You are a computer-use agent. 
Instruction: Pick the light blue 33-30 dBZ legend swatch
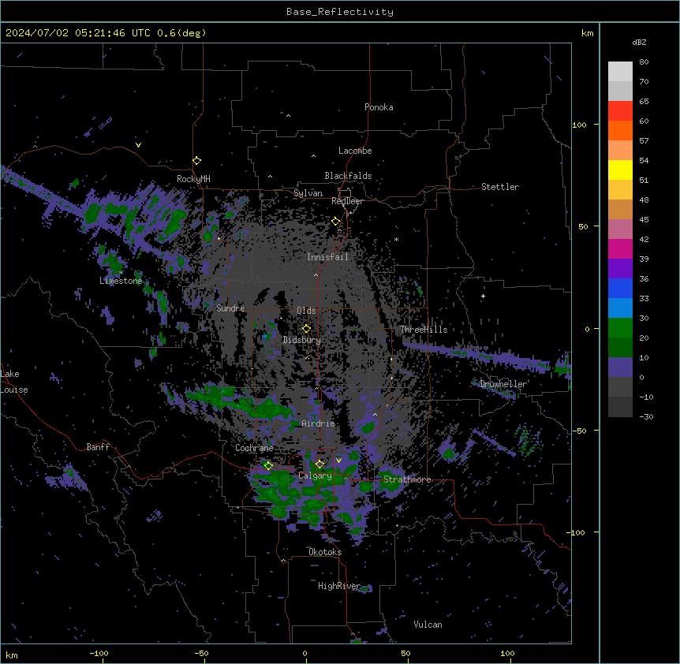pos(620,308)
